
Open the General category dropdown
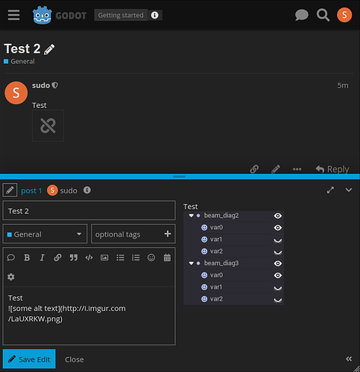point(45,234)
